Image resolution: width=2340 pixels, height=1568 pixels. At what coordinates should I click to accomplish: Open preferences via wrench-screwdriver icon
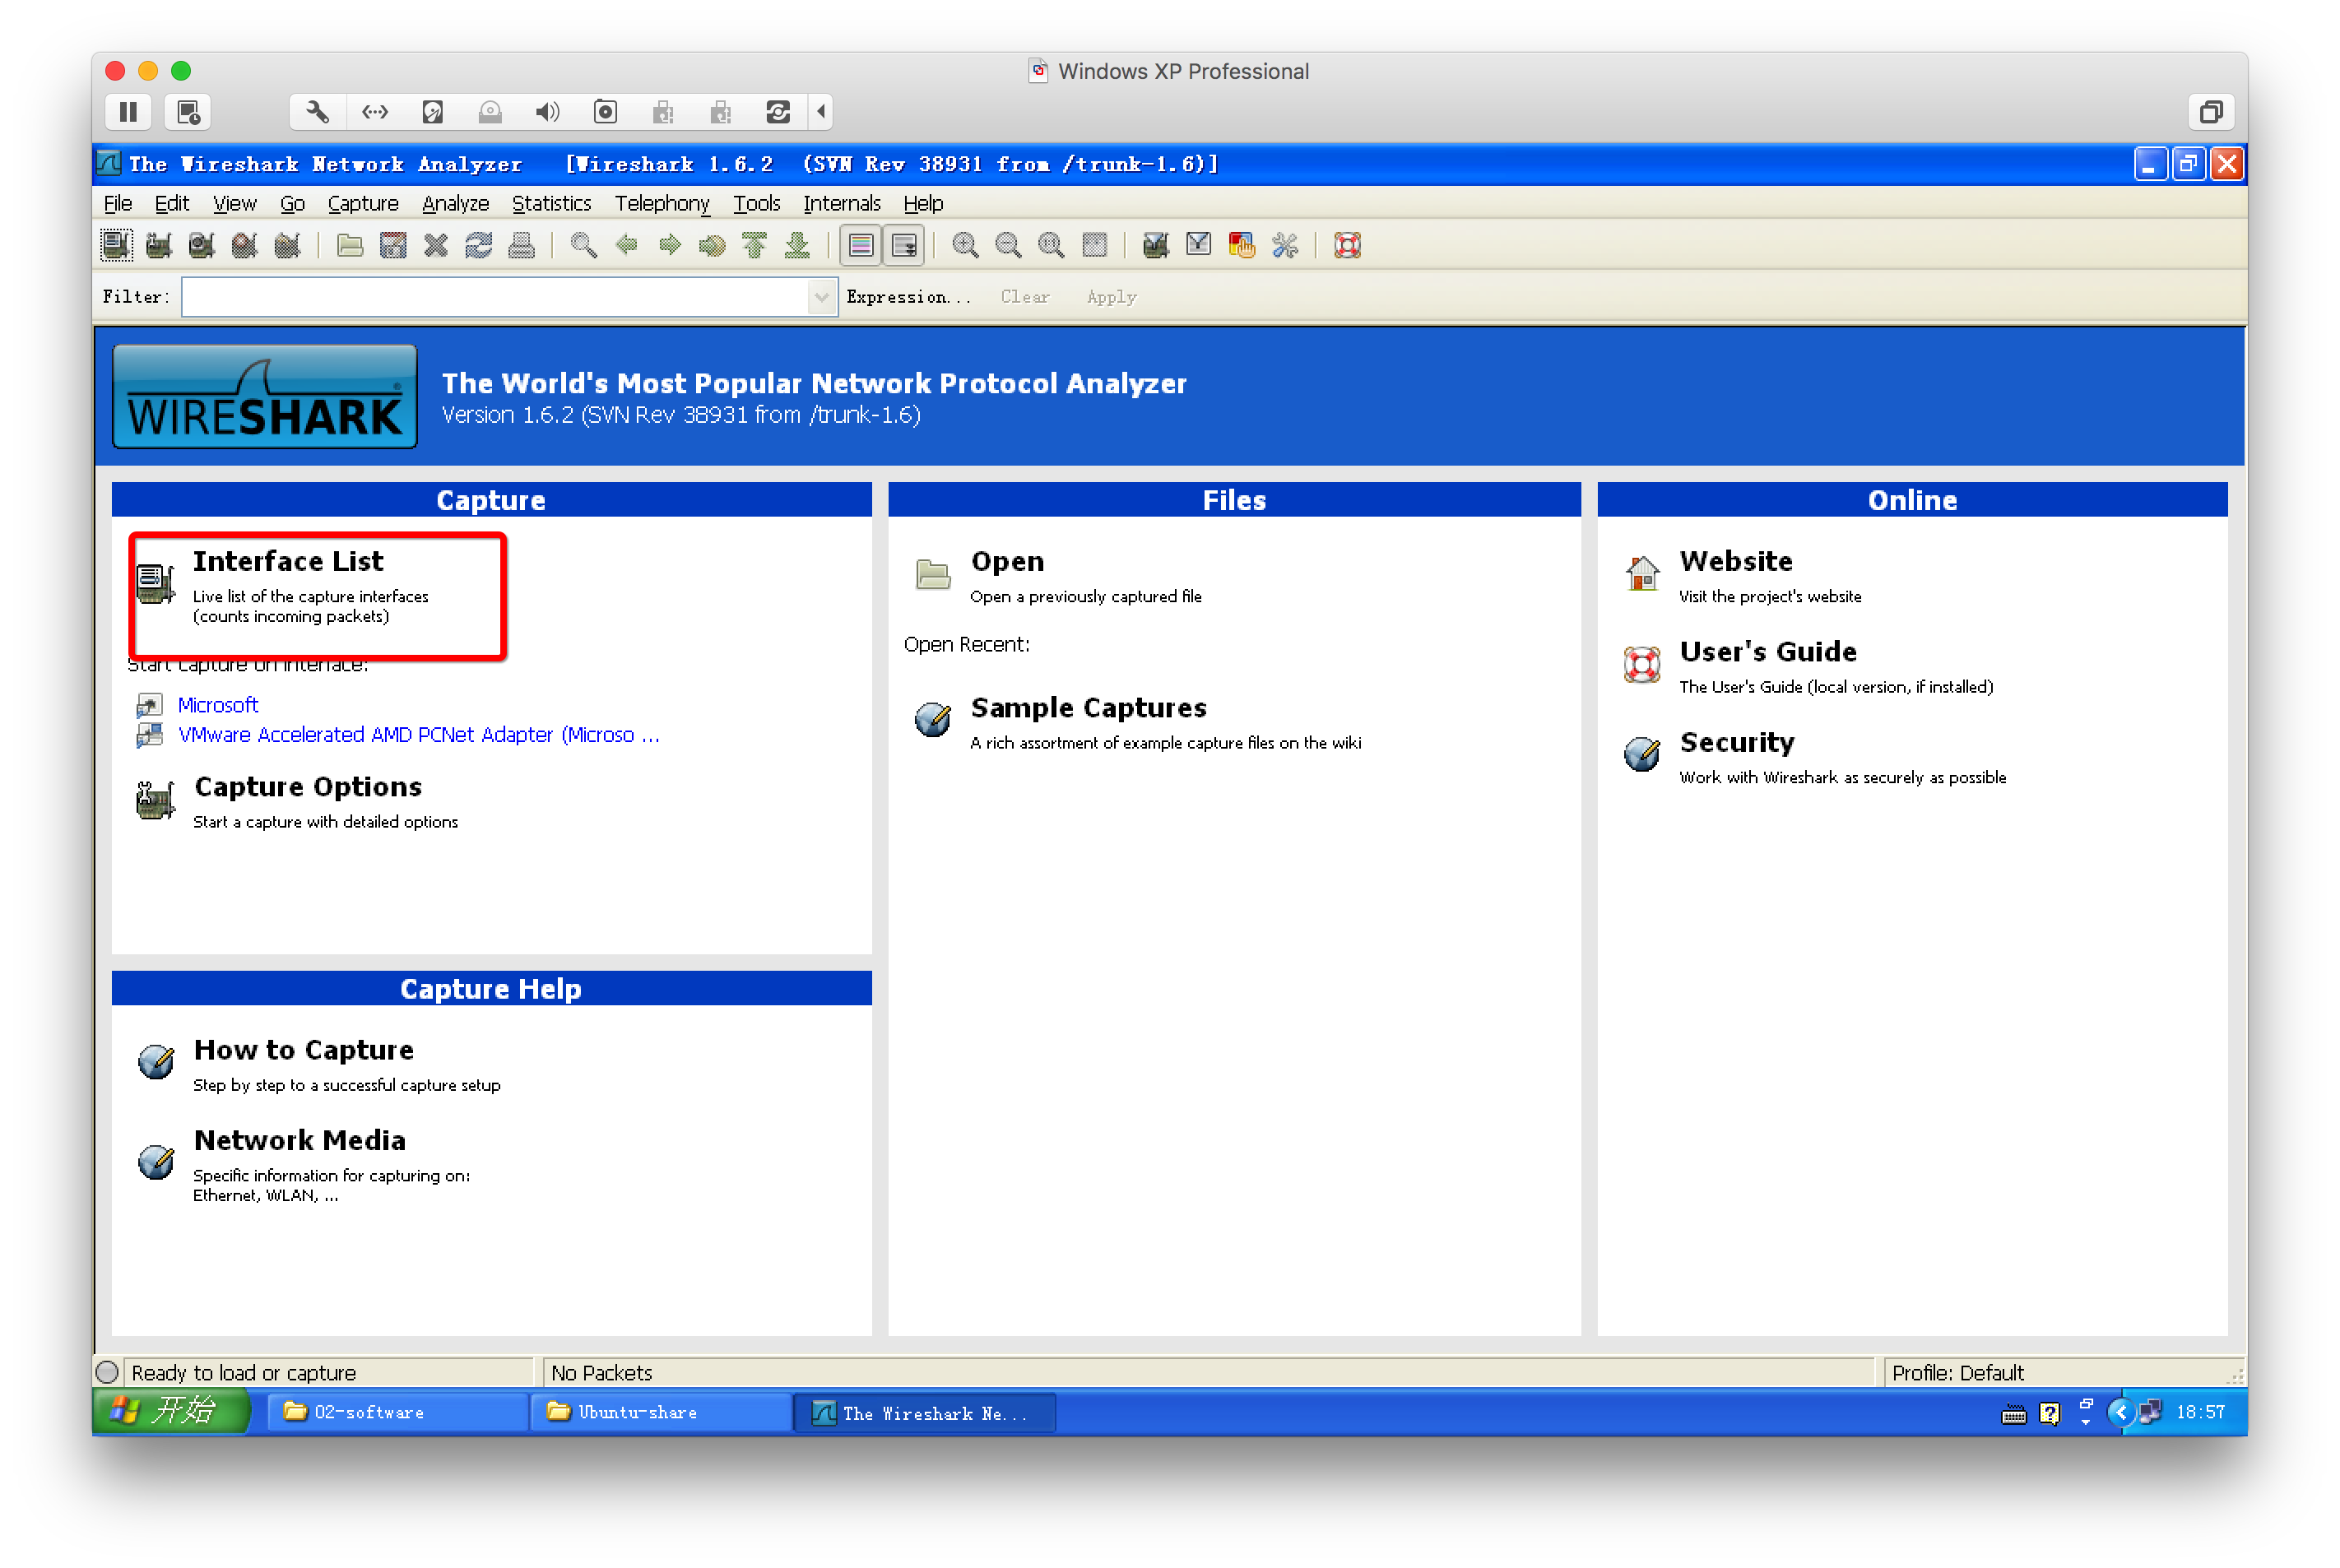coord(1285,245)
